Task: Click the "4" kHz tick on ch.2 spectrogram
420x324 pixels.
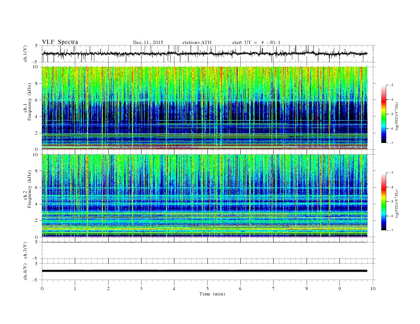Action: pos(37,204)
